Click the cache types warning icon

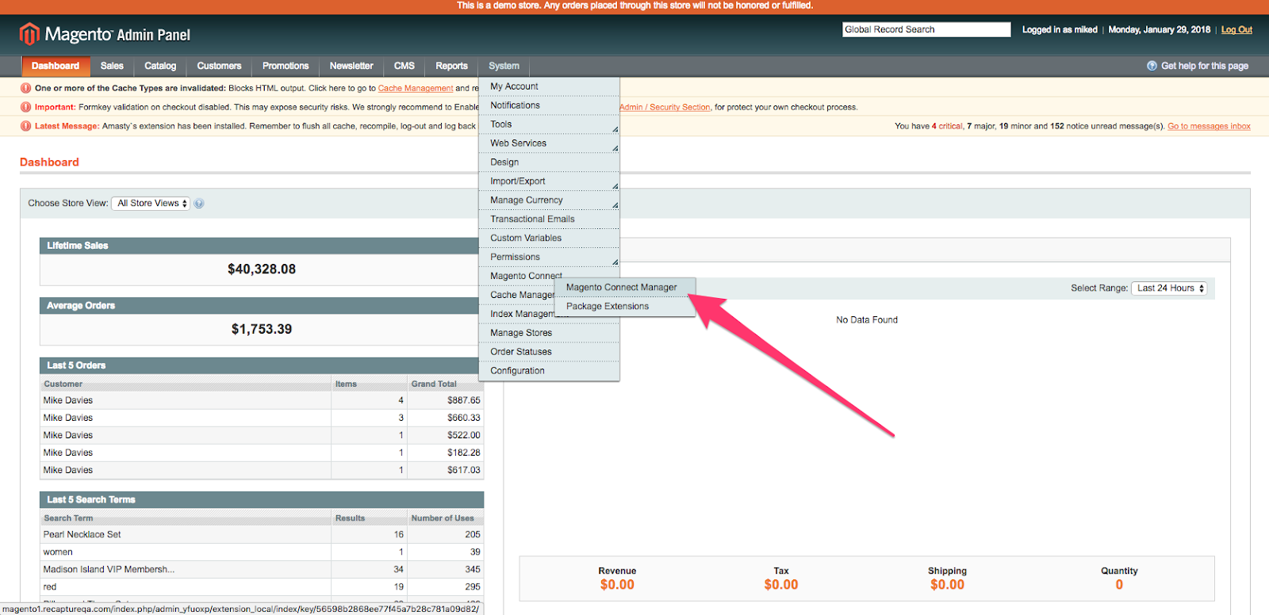click(26, 88)
